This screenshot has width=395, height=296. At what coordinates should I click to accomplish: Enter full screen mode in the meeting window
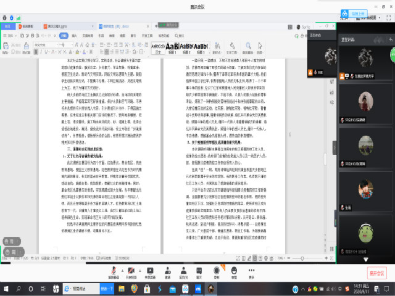tap(389, 18)
